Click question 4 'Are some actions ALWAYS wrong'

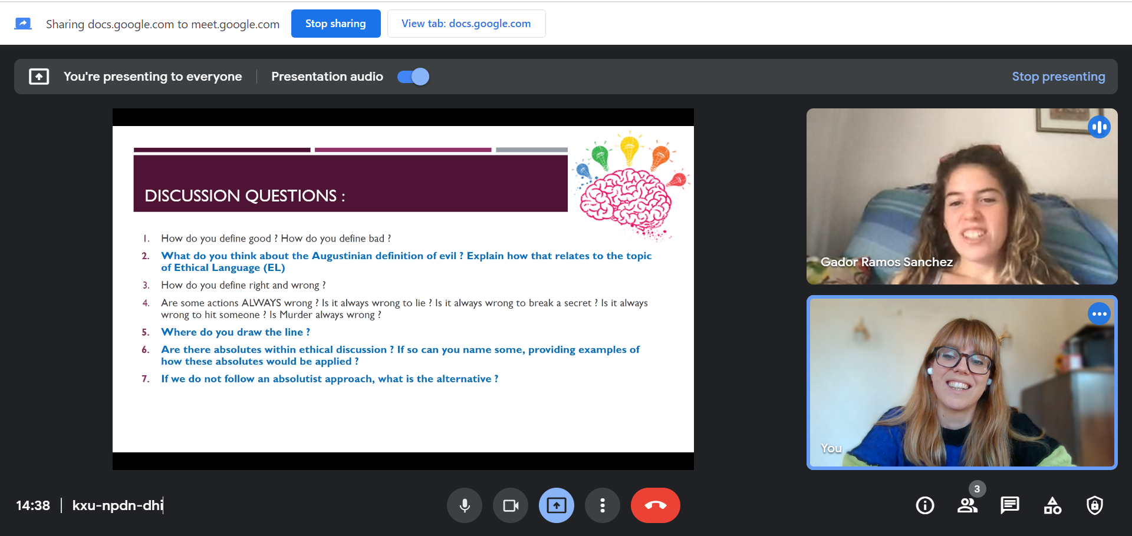(x=404, y=309)
